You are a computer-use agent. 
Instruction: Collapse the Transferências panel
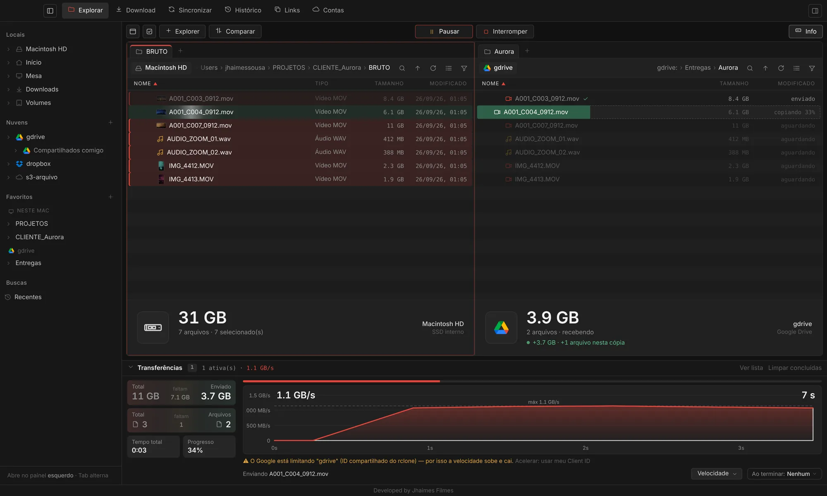click(131, 367)
